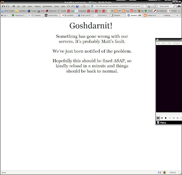The width and height of the screenshot is (182, 175).
Task: Open a new tab with the plus button
Action: click(x=177, y=15)
